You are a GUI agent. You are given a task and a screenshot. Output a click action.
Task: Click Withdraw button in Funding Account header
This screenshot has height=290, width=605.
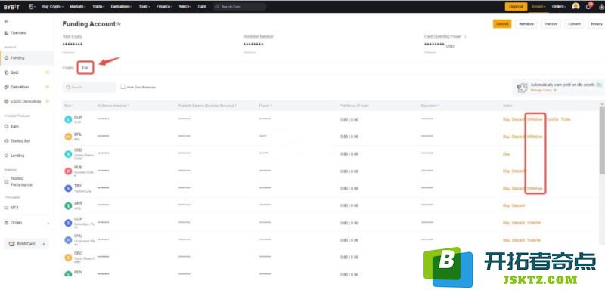click(x=526, y=24)
